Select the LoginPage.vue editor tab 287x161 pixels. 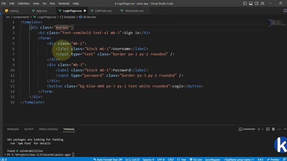click(72, 11)
